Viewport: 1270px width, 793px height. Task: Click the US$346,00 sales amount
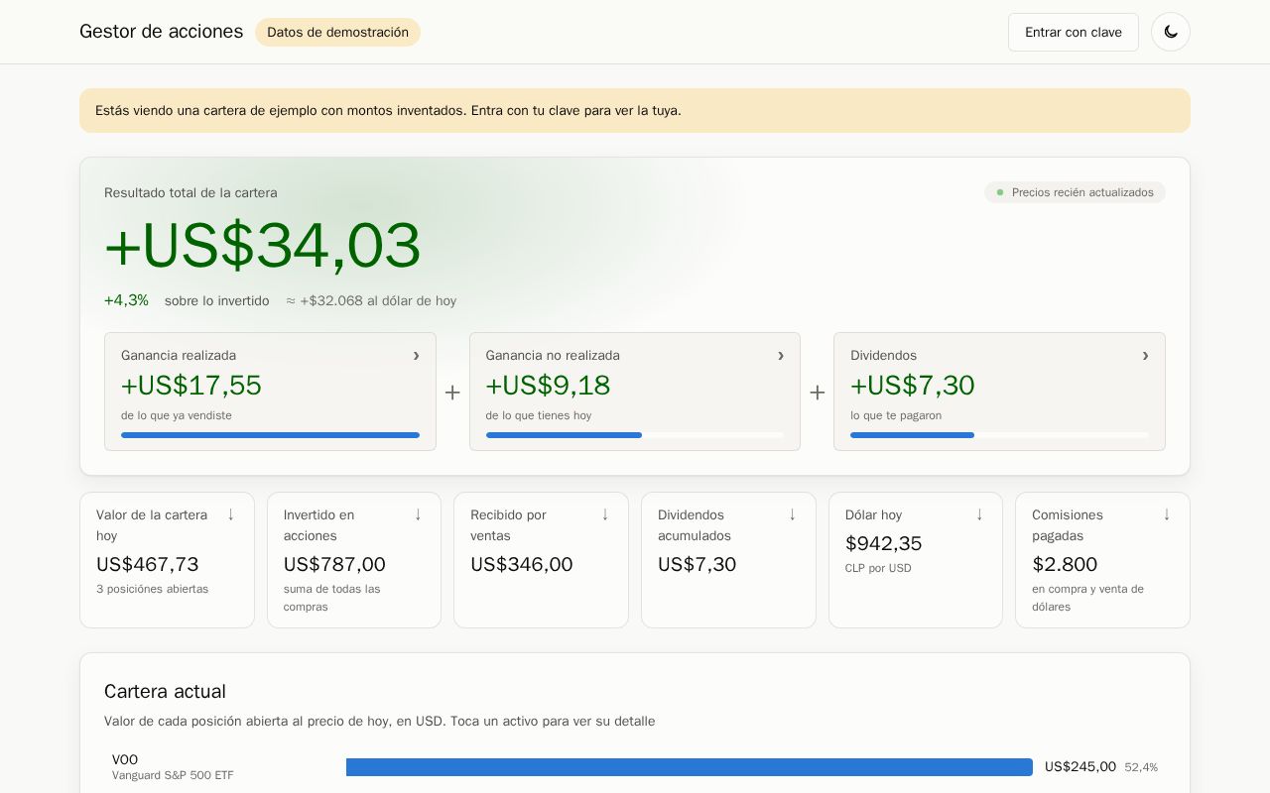pos(522,565)
